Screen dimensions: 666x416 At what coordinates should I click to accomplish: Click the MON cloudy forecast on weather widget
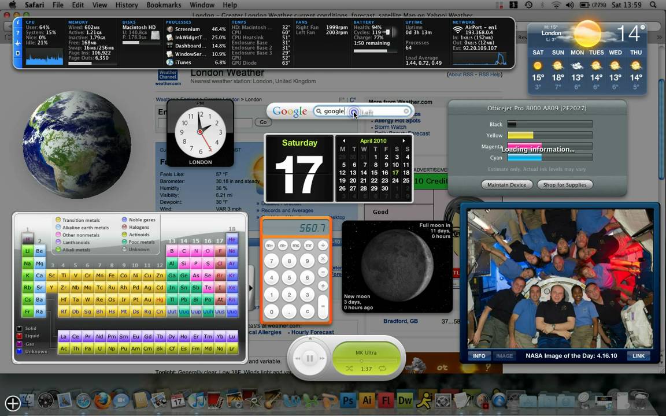click(577, 65)
